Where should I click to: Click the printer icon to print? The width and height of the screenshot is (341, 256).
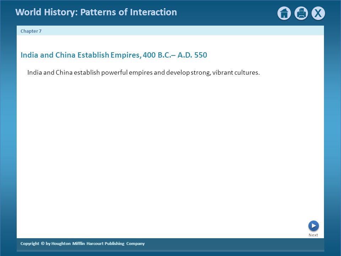(301, 13)
